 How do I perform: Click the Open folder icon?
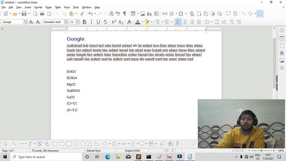[x=15, y=14]
